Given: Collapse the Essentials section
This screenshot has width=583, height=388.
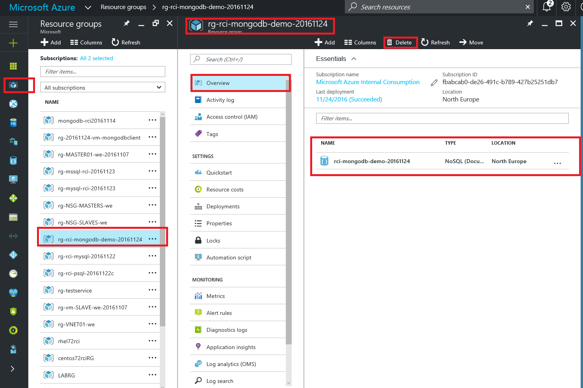Looking at the screenshot, I should [354, 59].
